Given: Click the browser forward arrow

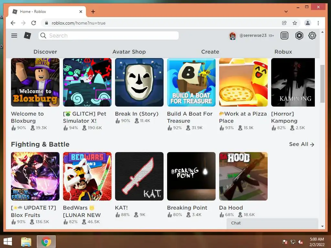Looking at the screenshot, I should tap(23, 23).
